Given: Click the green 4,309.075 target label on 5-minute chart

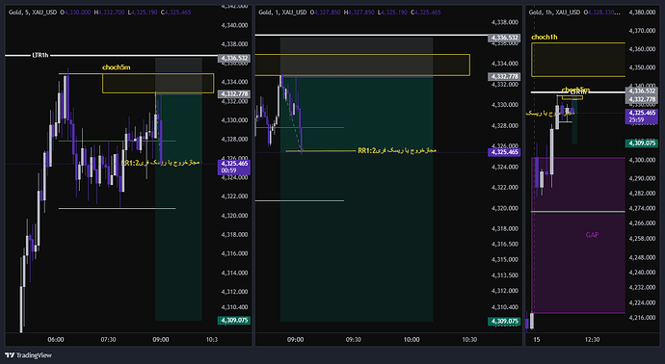Looking at the screenshot, I should tap(234, 321).
